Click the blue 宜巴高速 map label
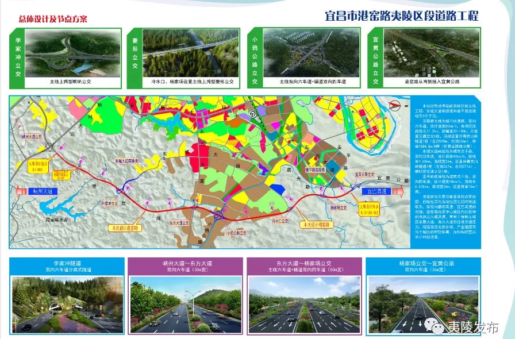The image size is (515, 339). (x=376, y=191)
